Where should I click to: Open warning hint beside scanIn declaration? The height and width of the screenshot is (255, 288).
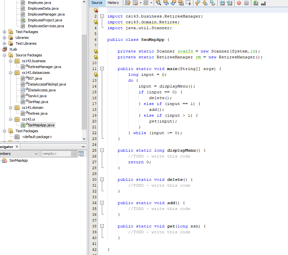[x=96, y=51]
